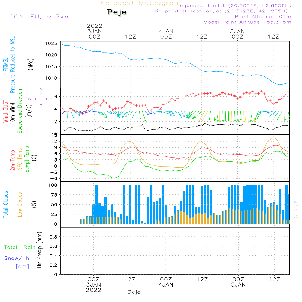Click the 'dewpt Temp' green label
Viewport: 302px width, 302px height.
(x=27, y=159)
